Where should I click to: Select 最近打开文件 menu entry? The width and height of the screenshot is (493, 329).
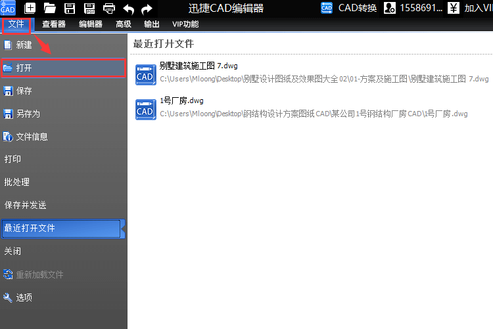(63, 229)
